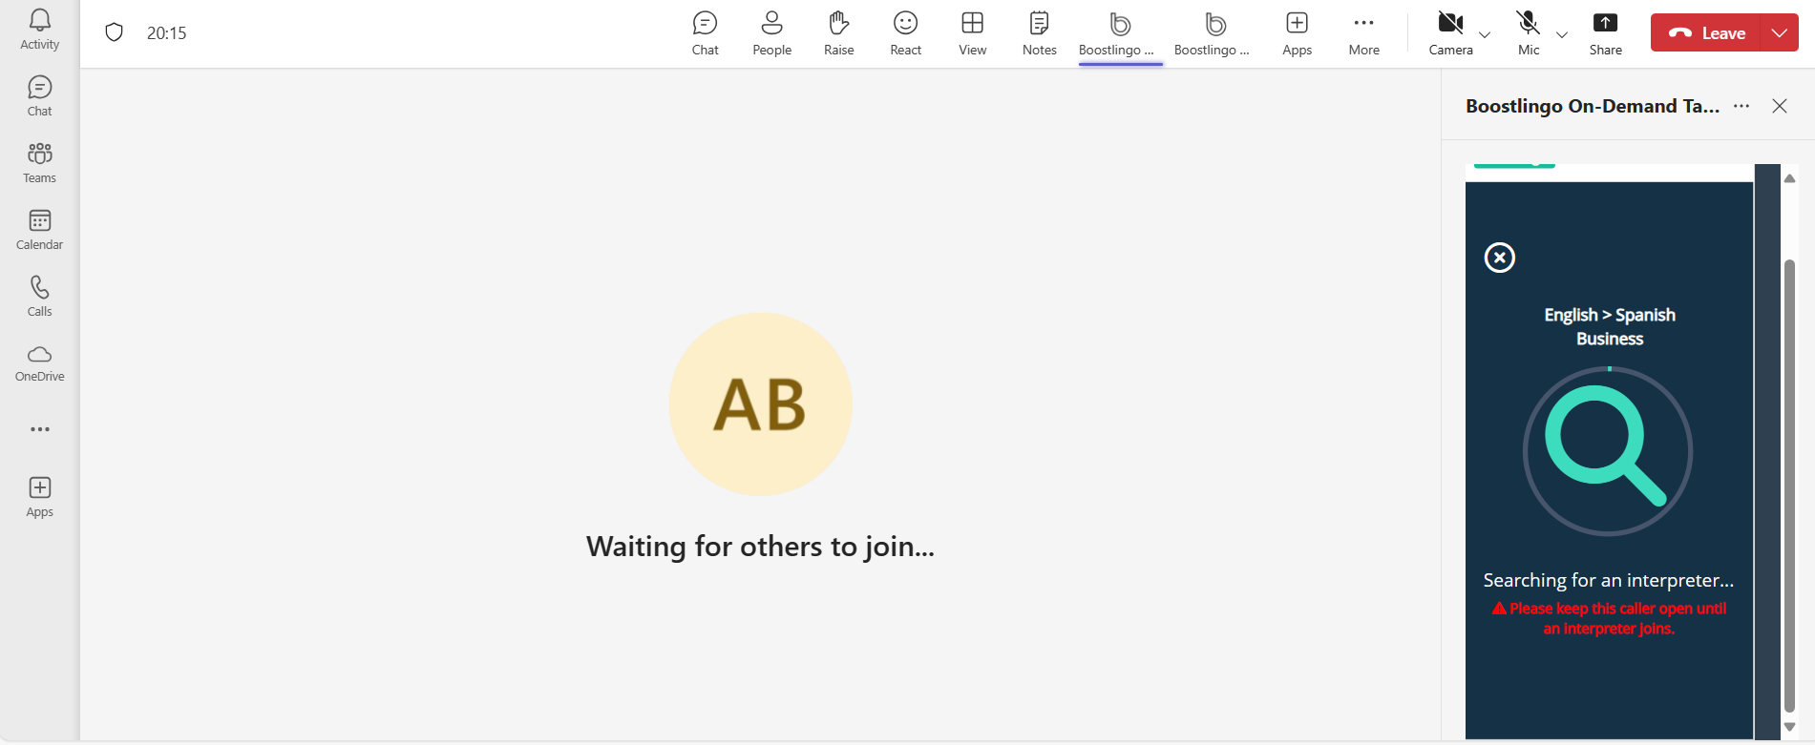Image resolution: width=1815 pixels, height=745 pixels.
Task: Expand the Camera options arrow
Action: pyautogui.click(x=1485, y=34)
